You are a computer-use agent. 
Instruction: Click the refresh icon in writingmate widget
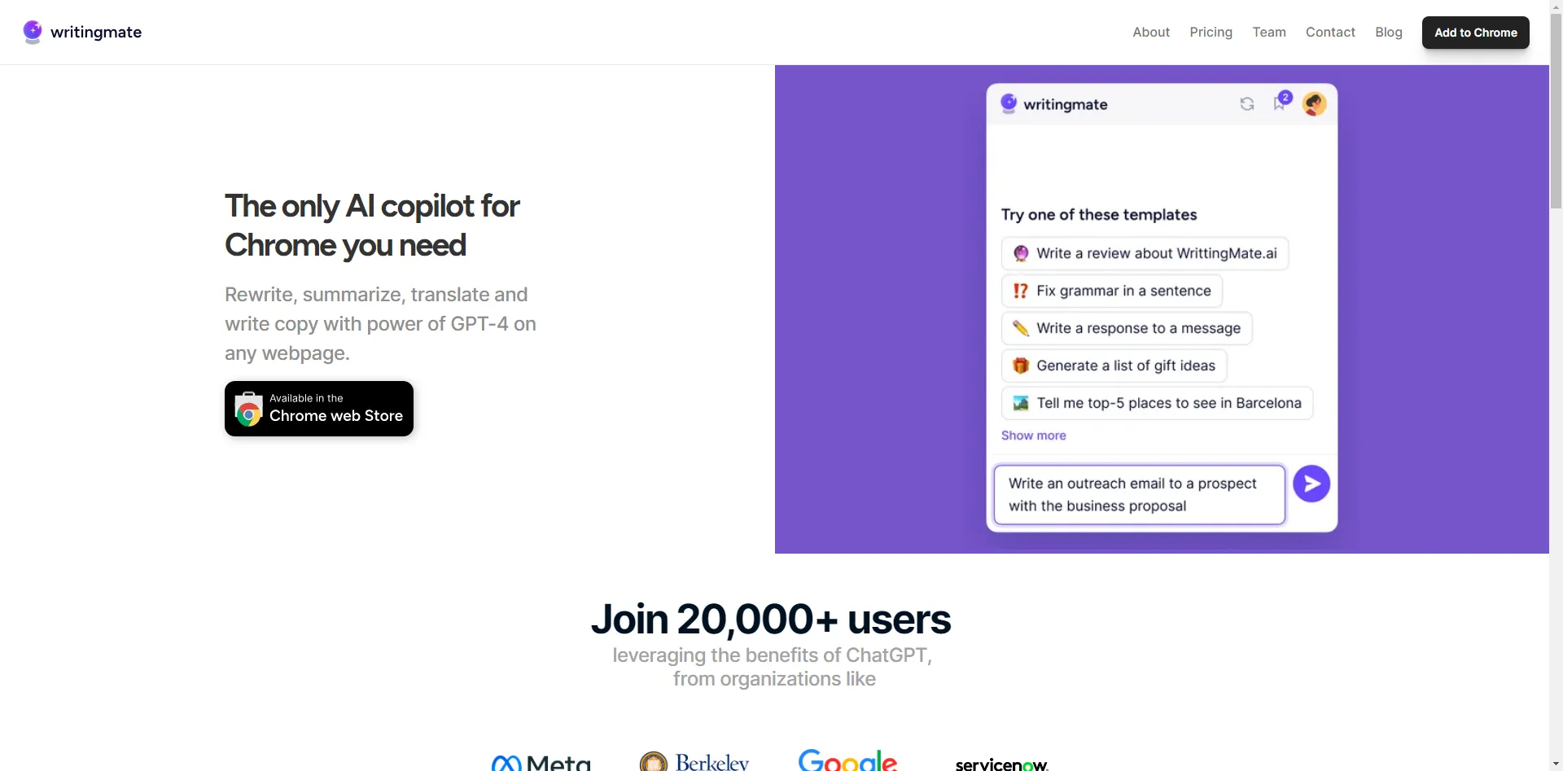pos(1246,104)
